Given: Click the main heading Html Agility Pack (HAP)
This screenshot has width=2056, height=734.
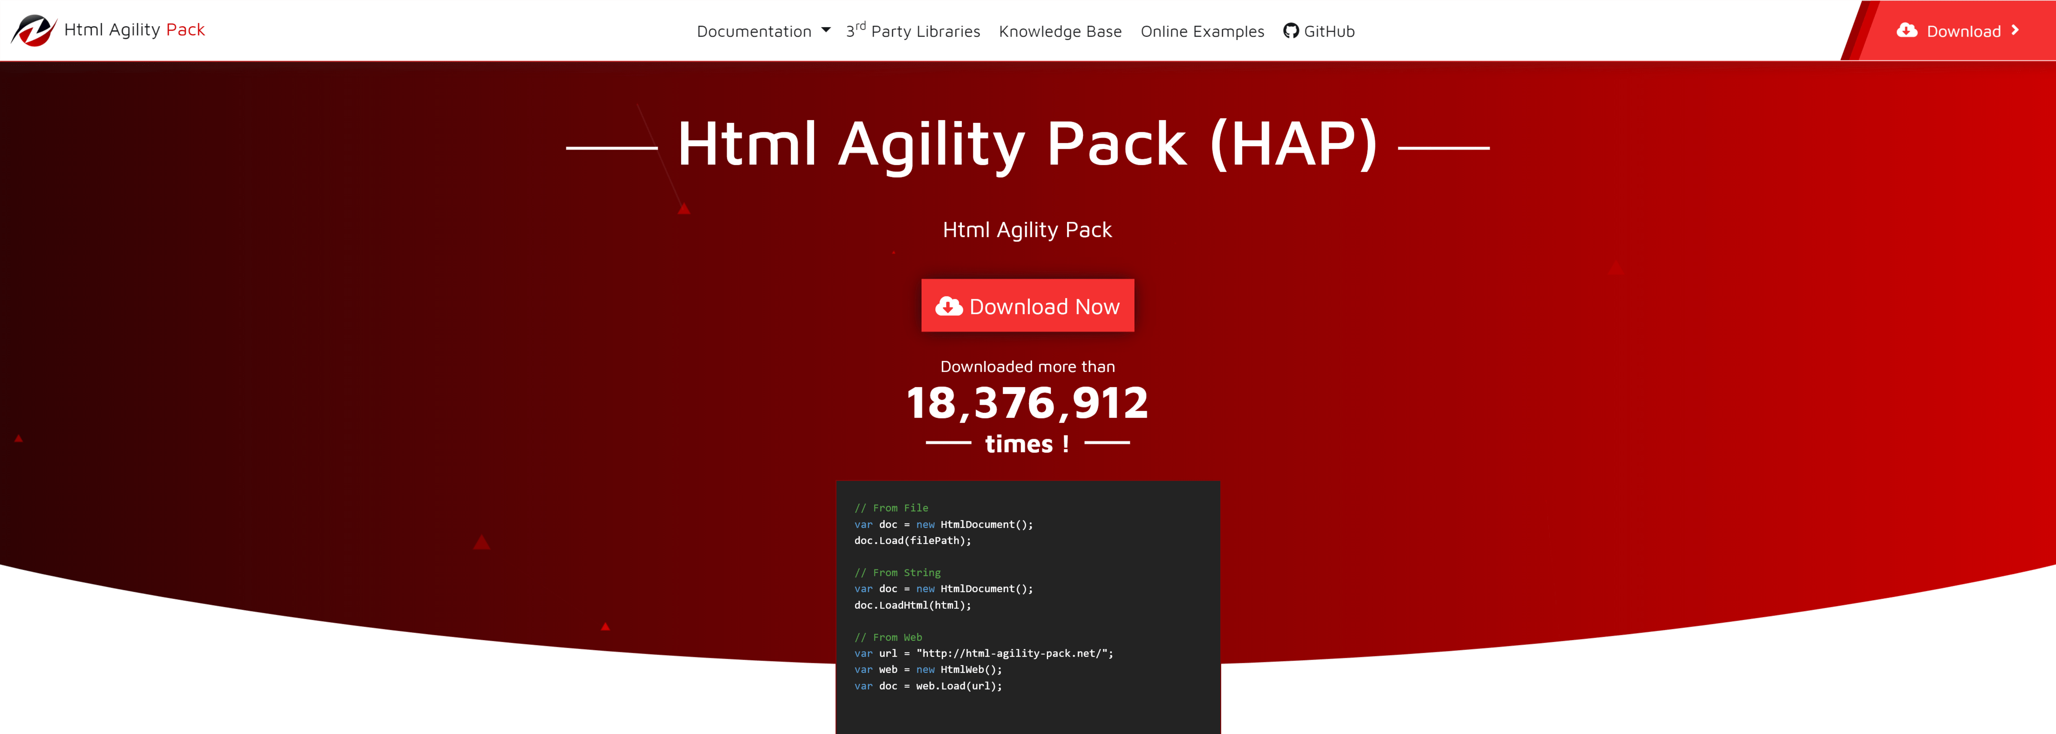Looking at the screenshot, I should click(1028, 144).
